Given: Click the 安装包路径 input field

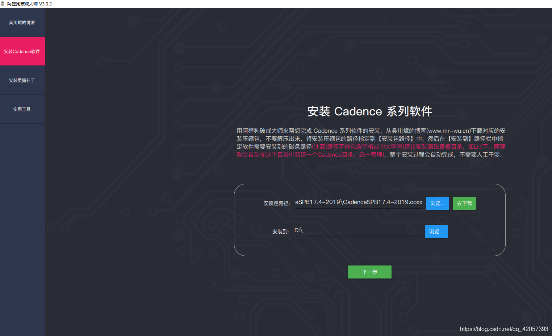Looking at the screenshot, I should (359, 203).
